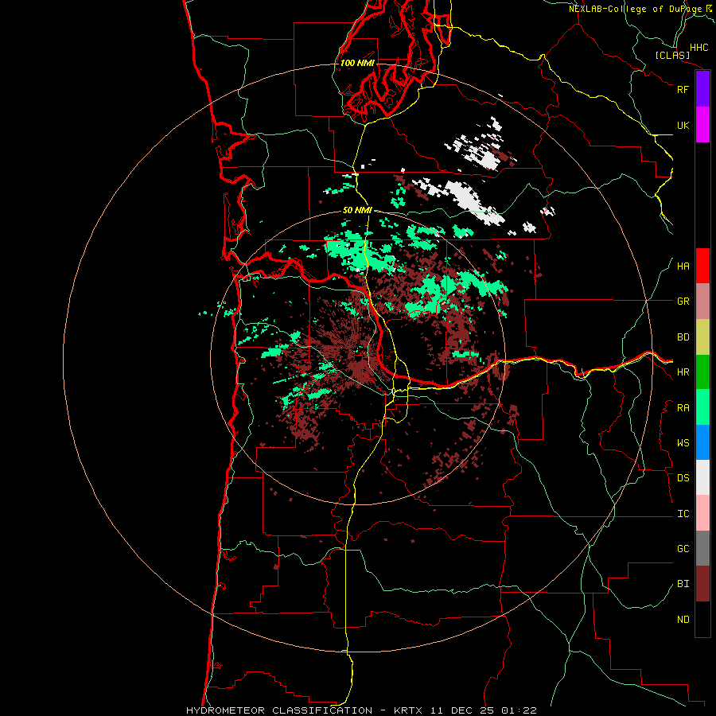Screen dimensions: 716x716
Task: Select the 'HA' legend label
Action: 683,267
